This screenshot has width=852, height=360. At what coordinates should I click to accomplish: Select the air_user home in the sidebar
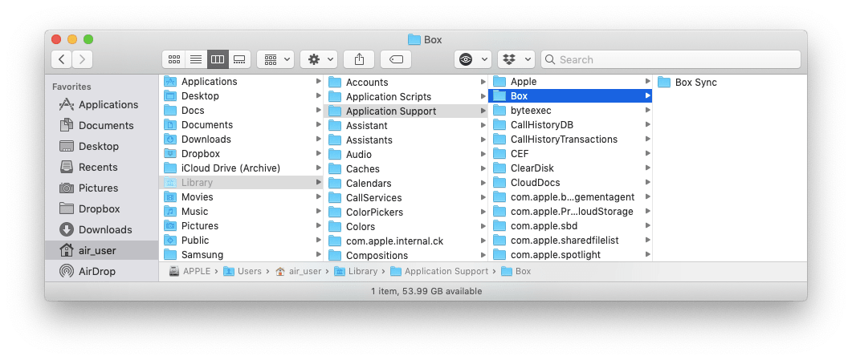point(102,250)
